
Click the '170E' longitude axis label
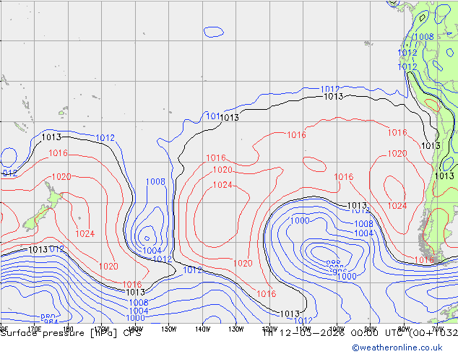click(x=35, y=329)
